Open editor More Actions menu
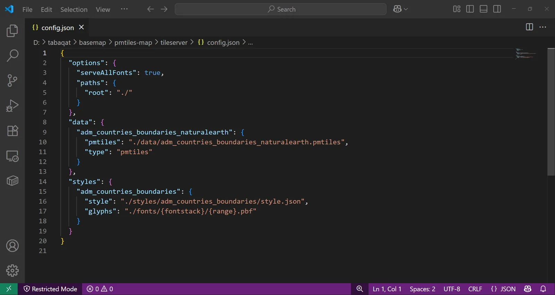Viewport: 555px width, 295px height. [543, 27]
